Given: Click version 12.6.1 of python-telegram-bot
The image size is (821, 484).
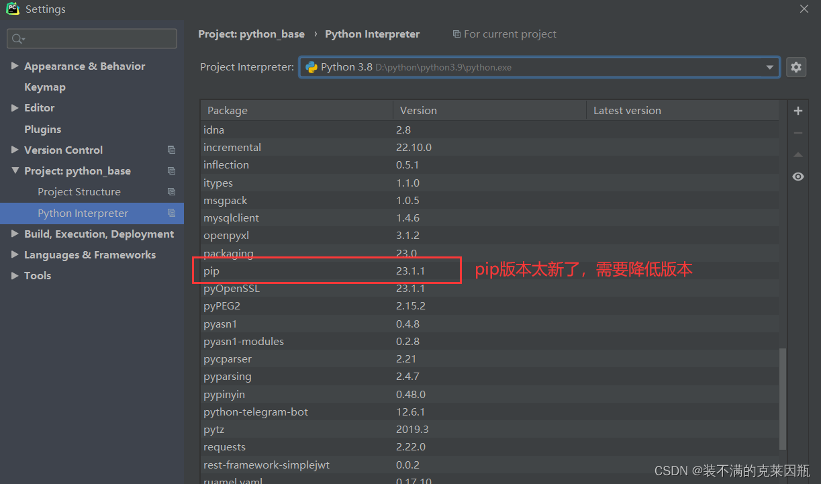Looking at the screenshot, I should point(410,412).
